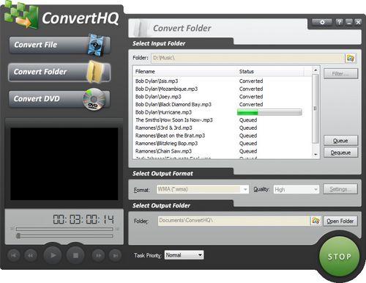This screenshot has width=366, height=283.
Task: Click the input Folder path field
Action: tap(247, 58)
